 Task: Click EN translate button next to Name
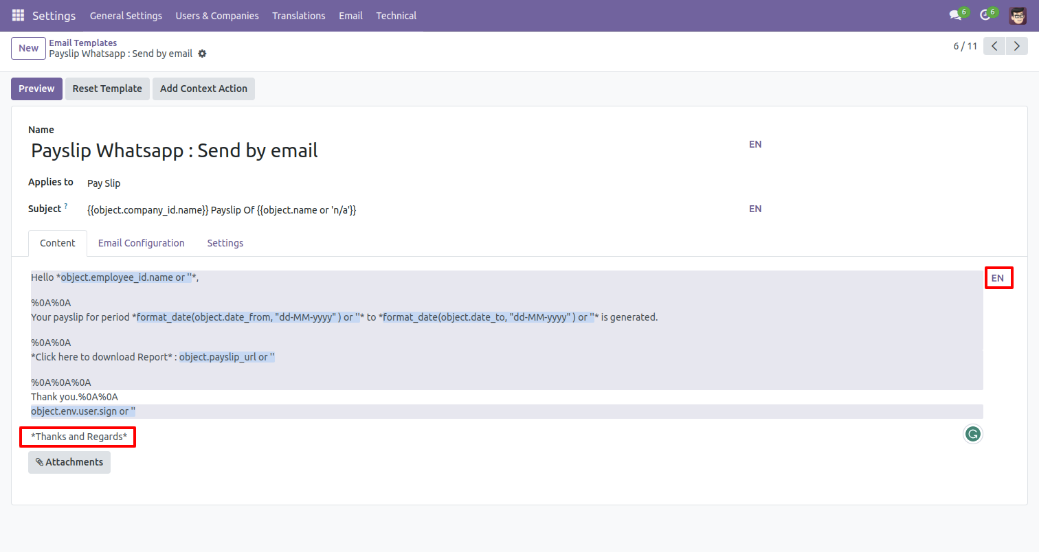point(755,144)
